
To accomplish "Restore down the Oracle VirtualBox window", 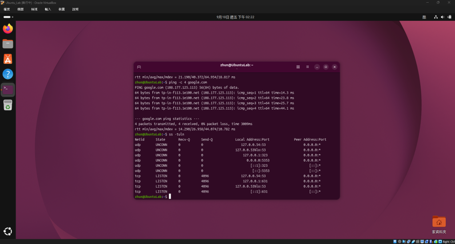I will pyautogui.click(x=438, y=3).
